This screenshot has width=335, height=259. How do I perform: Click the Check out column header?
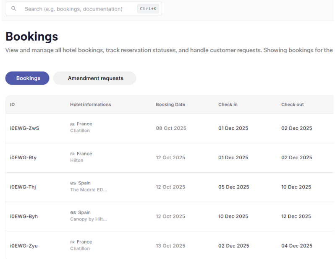292,104
